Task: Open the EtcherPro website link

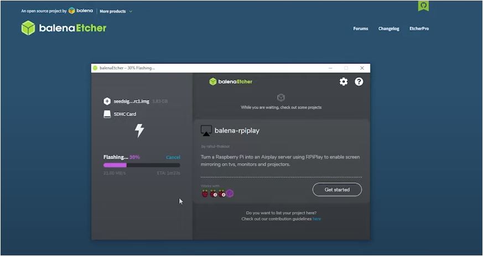Action: pos(419,29)
